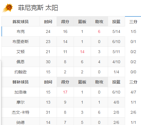Open player 约翰逊
This screenshot has height=125, width=141.
tap(21, 72)
